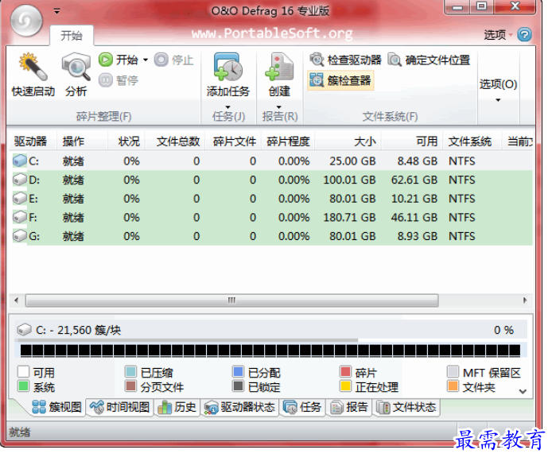Open the quick access toolbar customize arrow
This screenshot has height=465, width=552.
coord(57,11)
